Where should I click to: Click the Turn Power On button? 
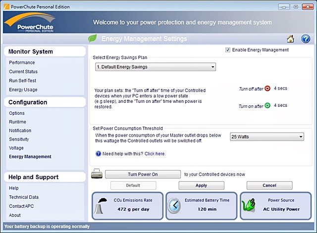tap(143, 174)
